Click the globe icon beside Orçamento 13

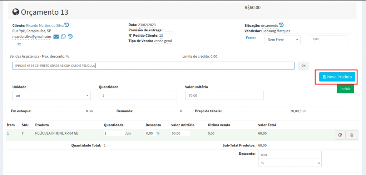16,12
